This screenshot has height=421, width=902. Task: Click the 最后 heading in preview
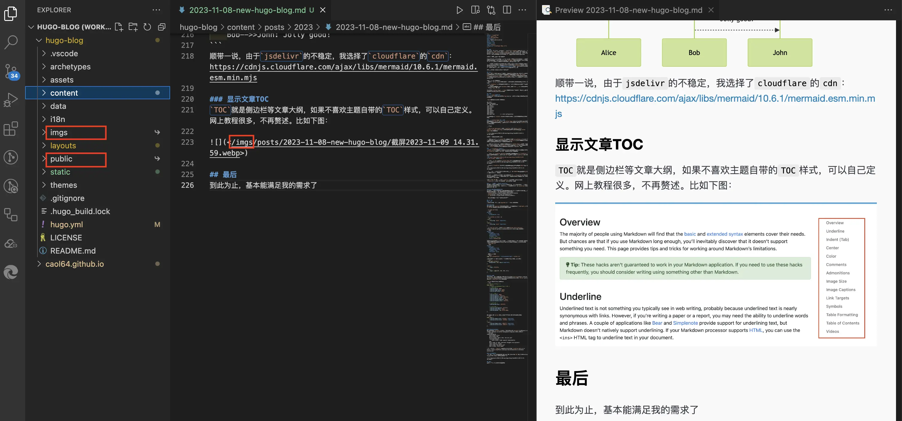pos(572,378)
